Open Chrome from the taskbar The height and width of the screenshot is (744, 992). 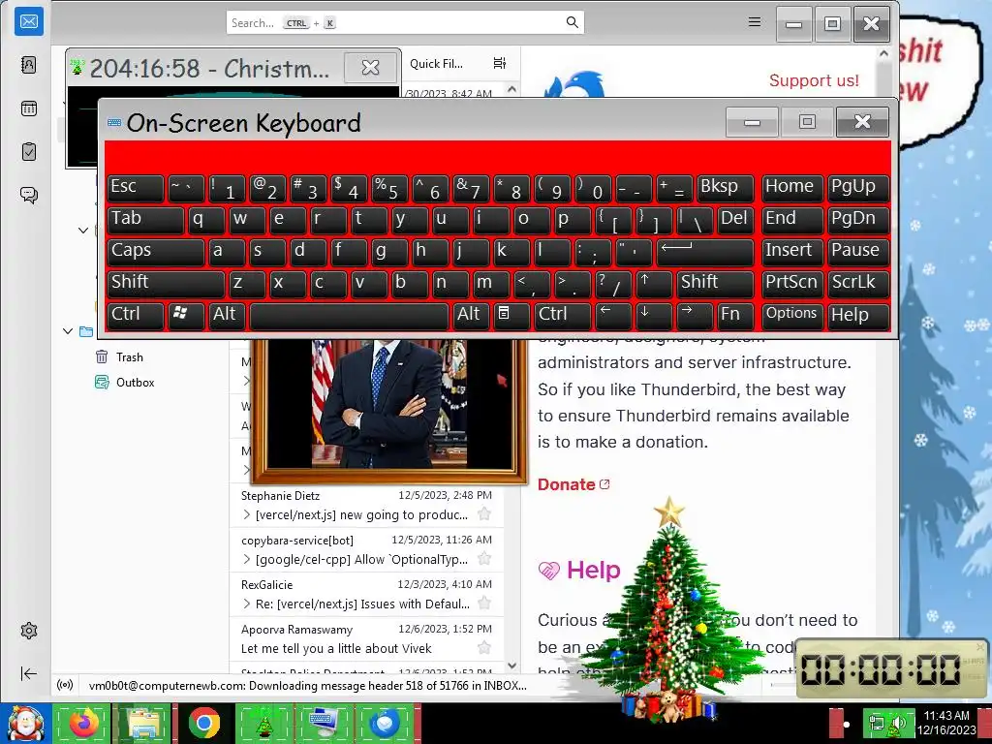click(203, 723)
